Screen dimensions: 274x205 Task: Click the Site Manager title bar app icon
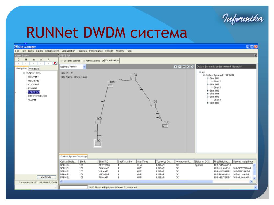[16, 46]
